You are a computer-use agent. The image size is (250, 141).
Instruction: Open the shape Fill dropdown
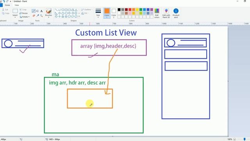coord(85,13)
